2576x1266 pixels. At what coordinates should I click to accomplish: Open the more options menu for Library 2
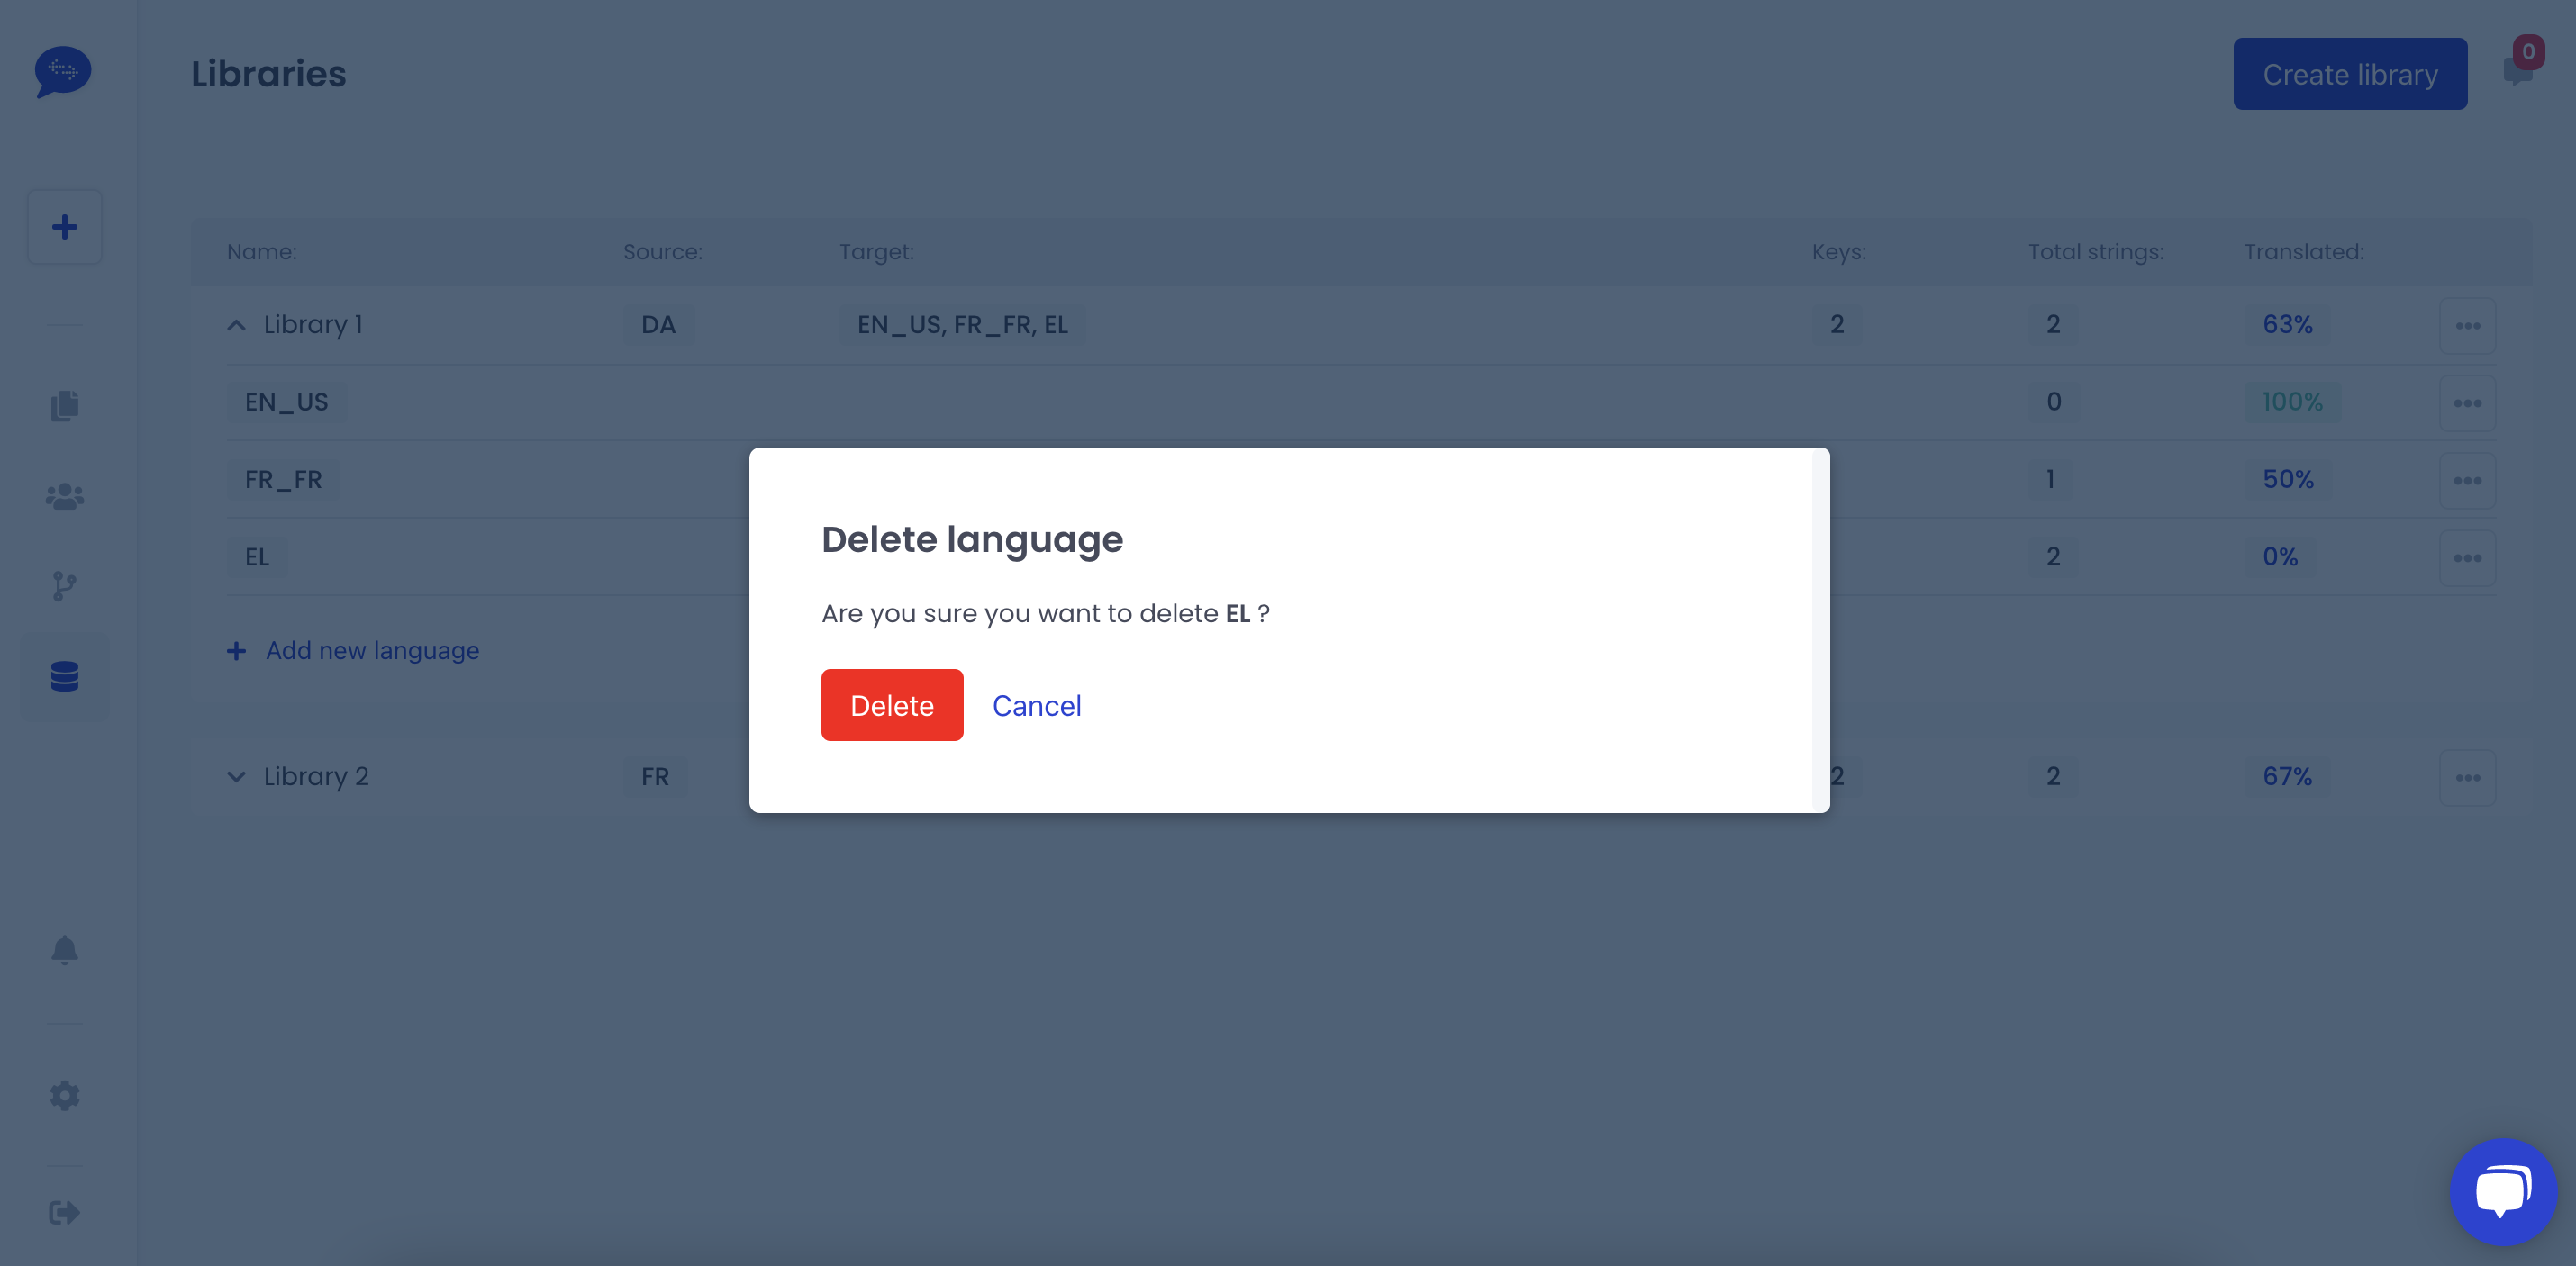[x=2467, y=778]
